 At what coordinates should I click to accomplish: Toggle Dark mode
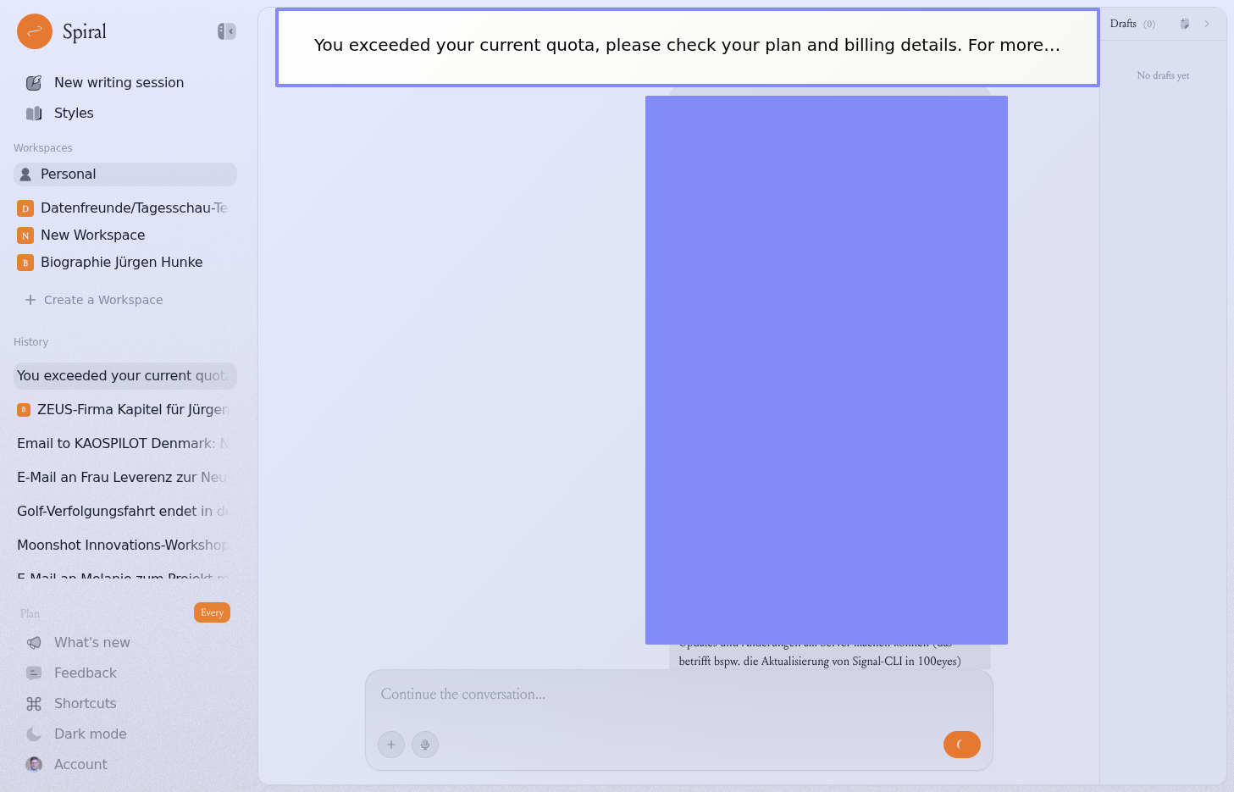tap(90, 734)
